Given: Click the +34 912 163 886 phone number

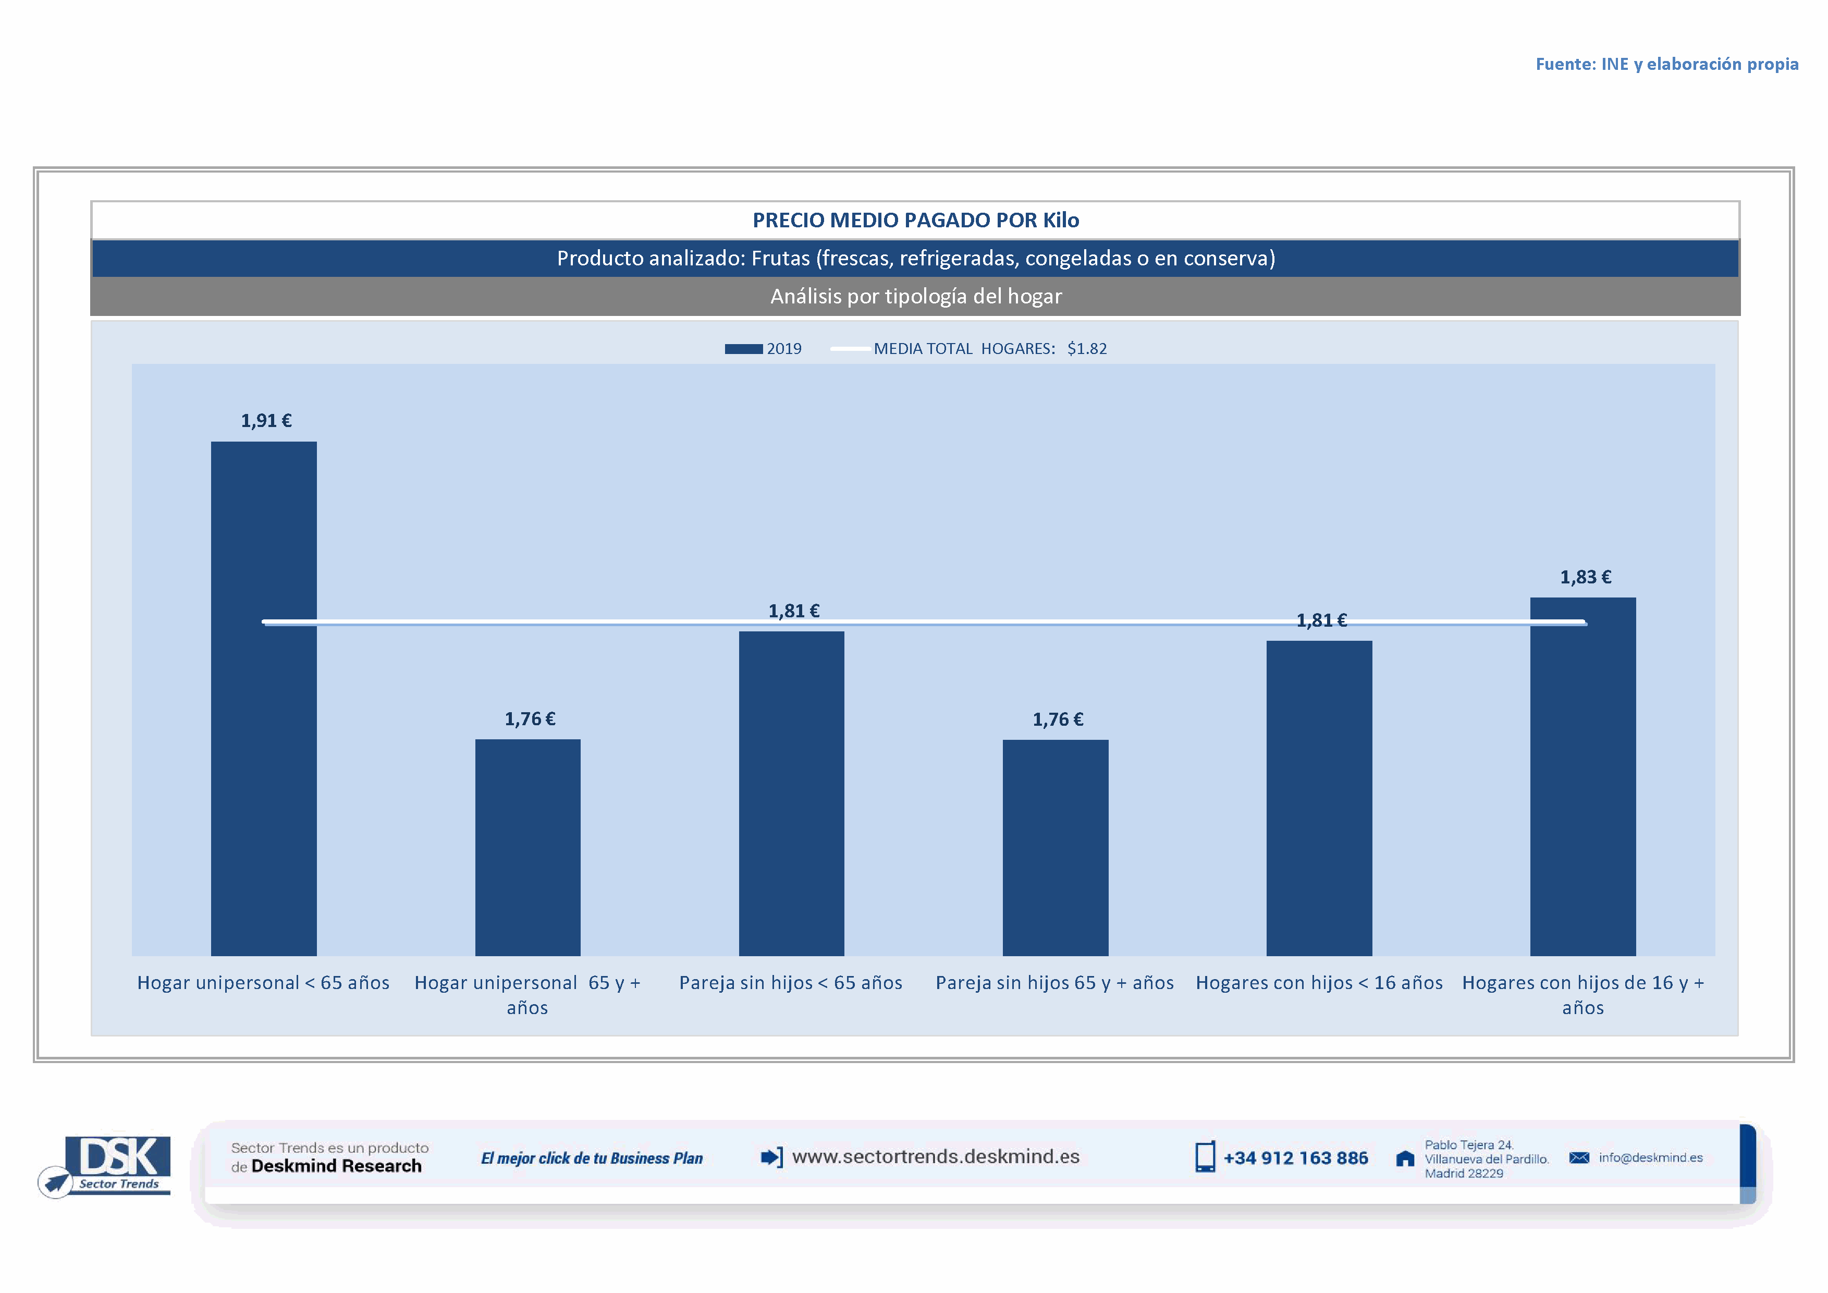Looking at the screenshot, I should coord(1295,1157).
